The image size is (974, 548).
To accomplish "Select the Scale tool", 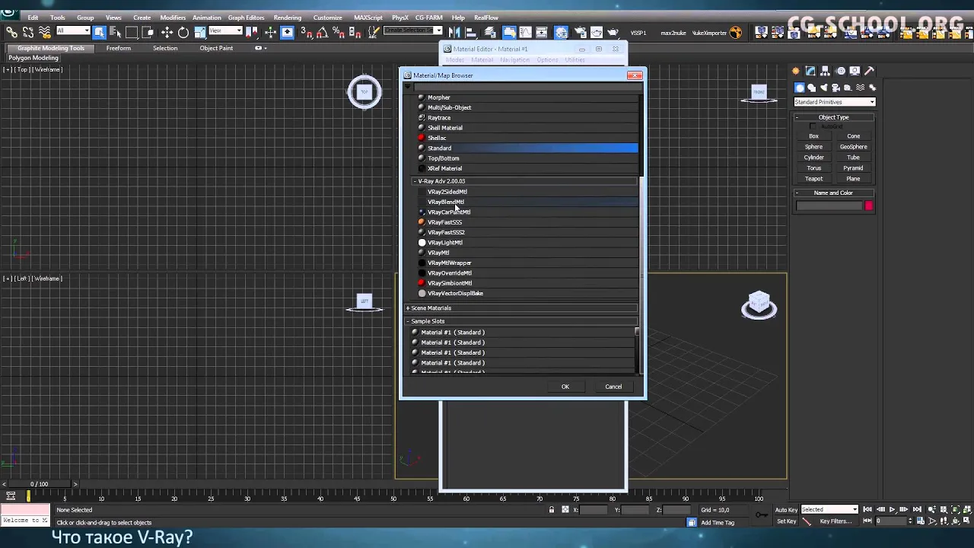I will (x=199, y=32).
